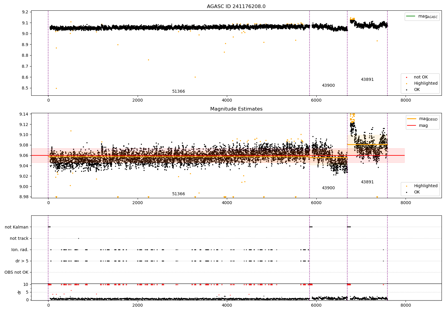This screenshot has width=446, height=312.
Task: Click obsid label '43891' in the top plot
Action: pos(367,80)
